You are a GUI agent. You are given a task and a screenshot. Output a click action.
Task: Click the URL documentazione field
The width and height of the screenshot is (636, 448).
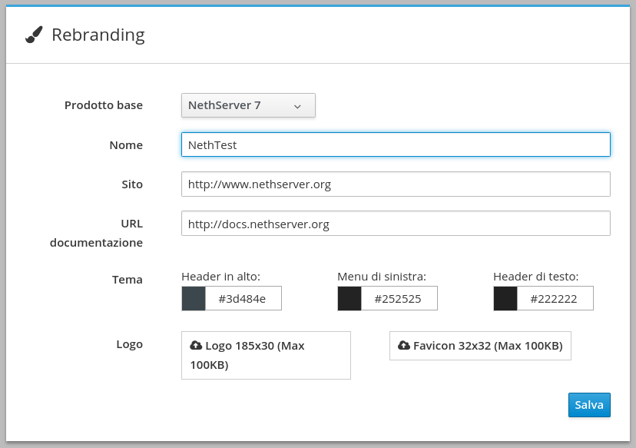click(396, 223)
